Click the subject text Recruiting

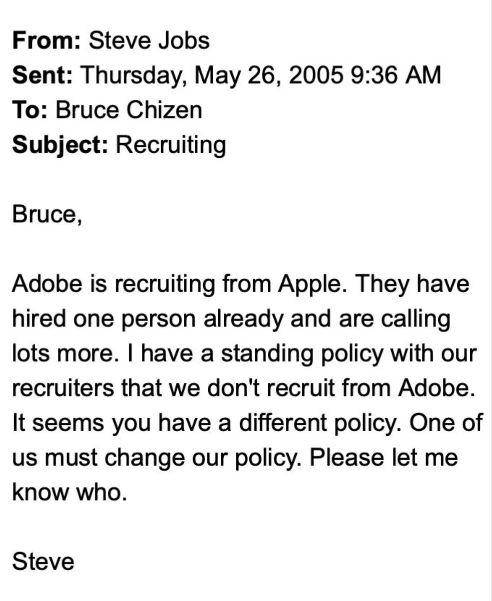pos(170,145)
